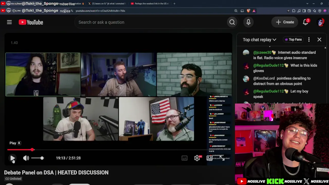Click the screen cast icon in address bar

click(242, 11)
